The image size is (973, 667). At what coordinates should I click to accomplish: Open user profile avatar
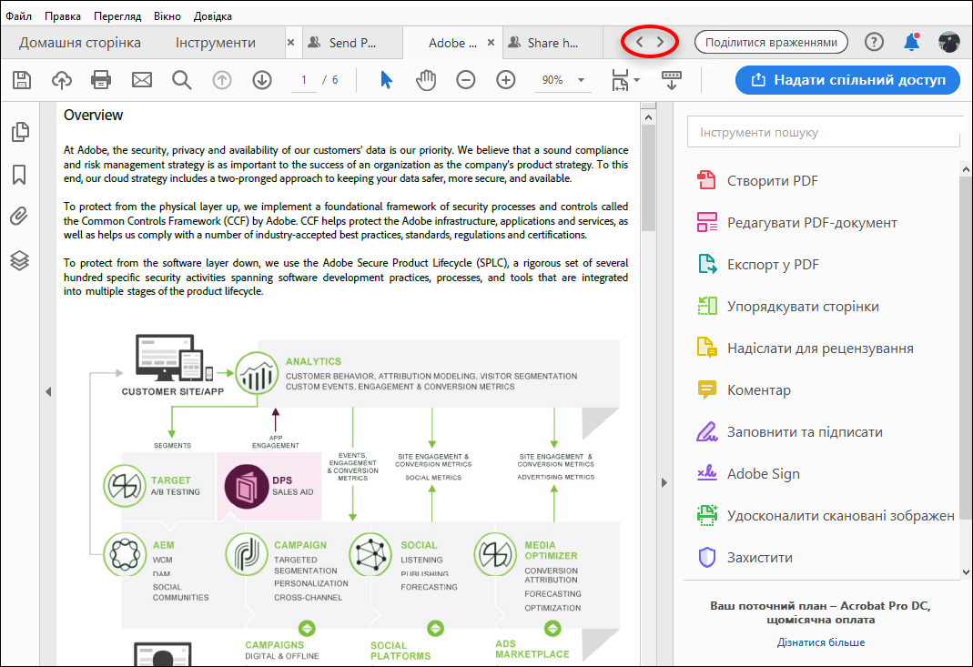[948, 42]
